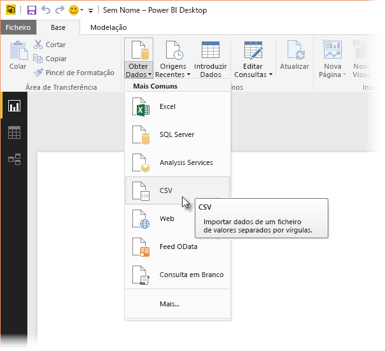Click the Excel file icon
Viewport: 385px width, 351px height.
click(x=141, y=107)
